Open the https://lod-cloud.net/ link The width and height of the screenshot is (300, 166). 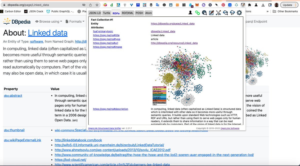pyautogui.click(x=70, y=160)
